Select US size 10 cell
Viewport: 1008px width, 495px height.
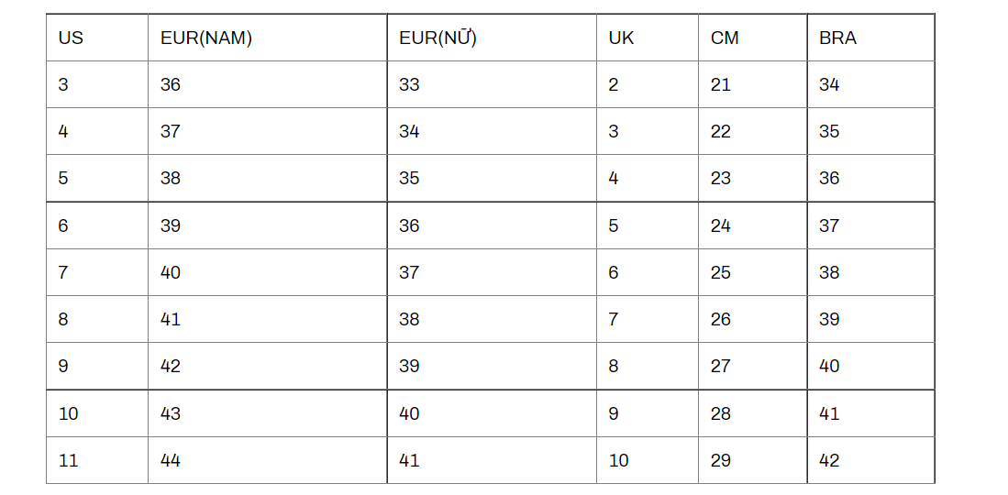click(x=96, y=413)
